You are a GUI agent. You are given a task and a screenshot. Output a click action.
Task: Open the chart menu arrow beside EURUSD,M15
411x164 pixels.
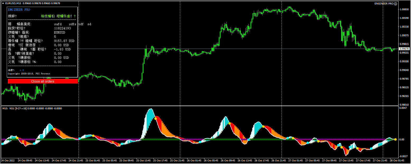tap(3, 3)
